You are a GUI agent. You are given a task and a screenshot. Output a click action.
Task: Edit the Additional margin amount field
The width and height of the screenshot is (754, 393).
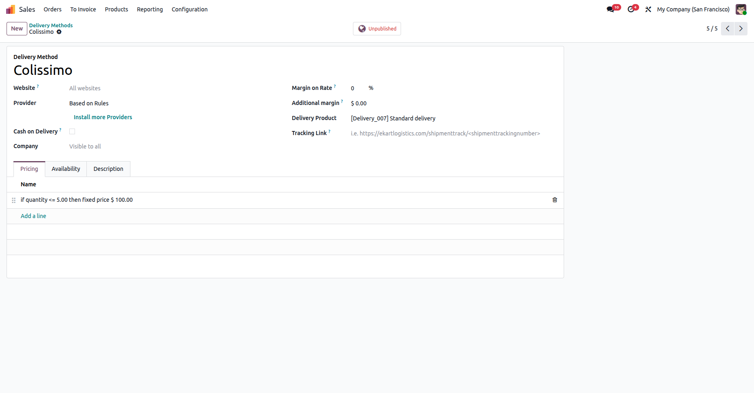coord(454,103)
